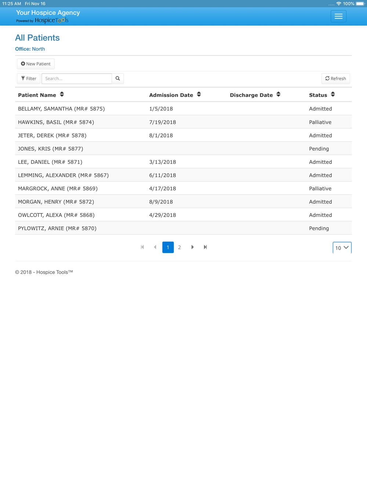Refresh the patient list
The width and height of the screenshot is (367, 490).
tap(336, 79)
